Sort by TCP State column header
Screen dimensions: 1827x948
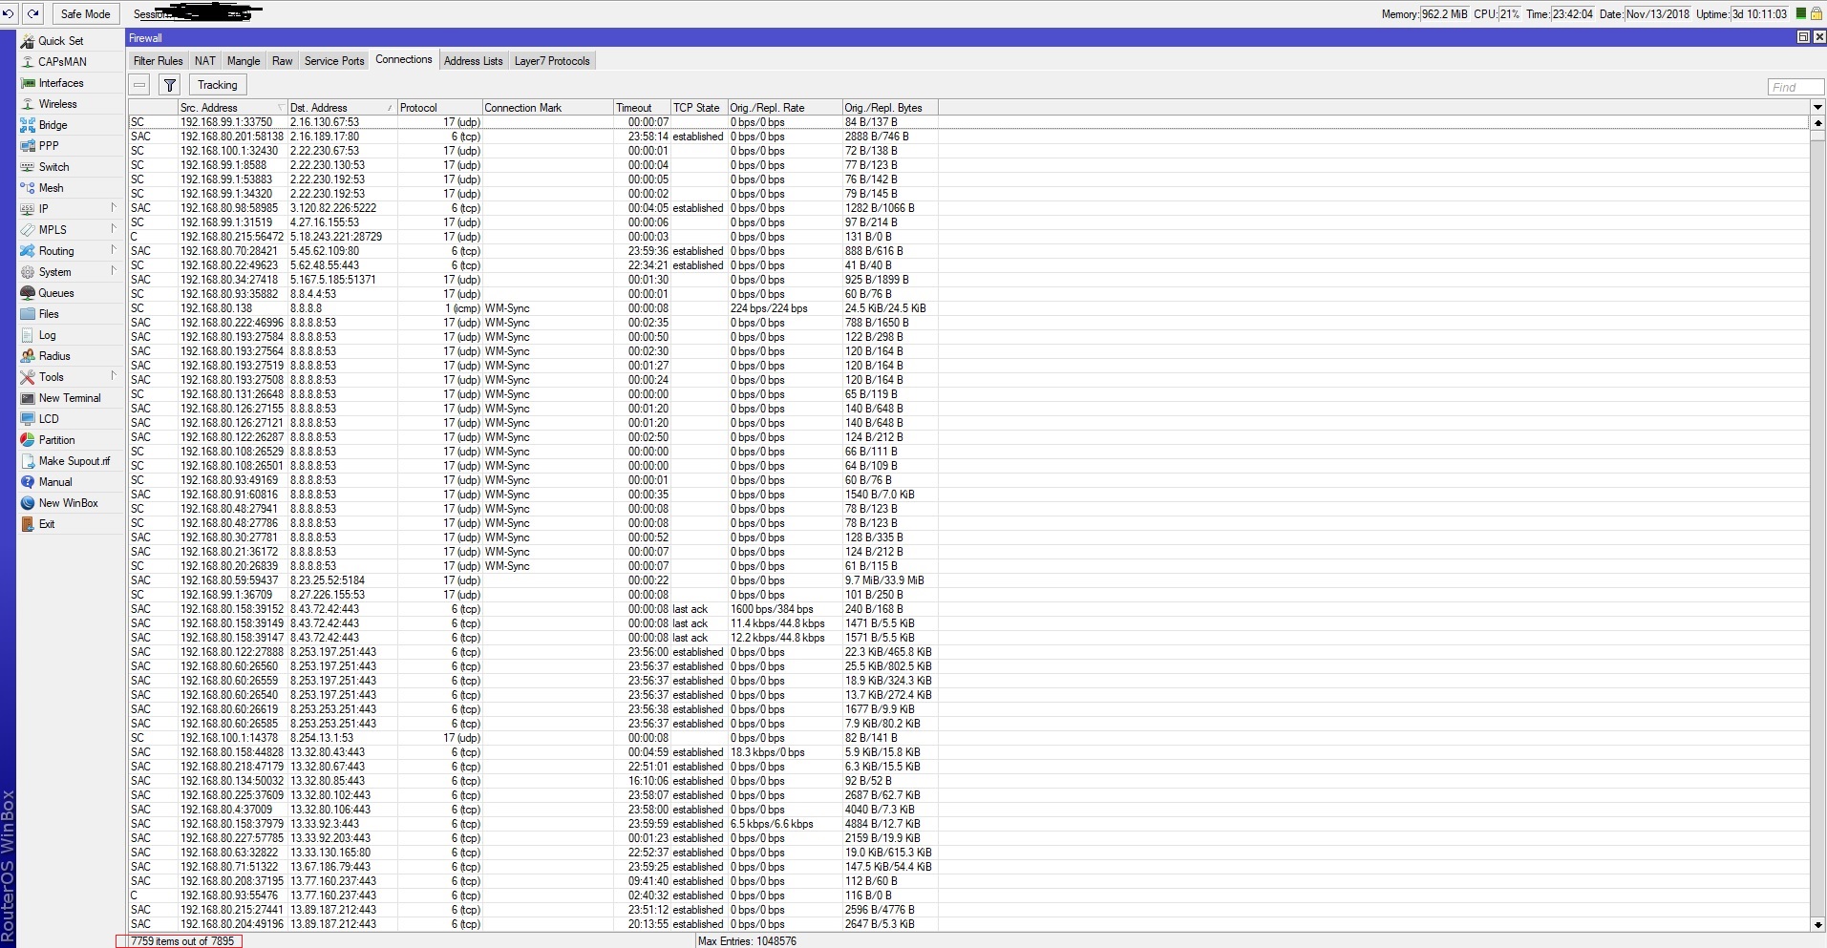tap(699, 108)
